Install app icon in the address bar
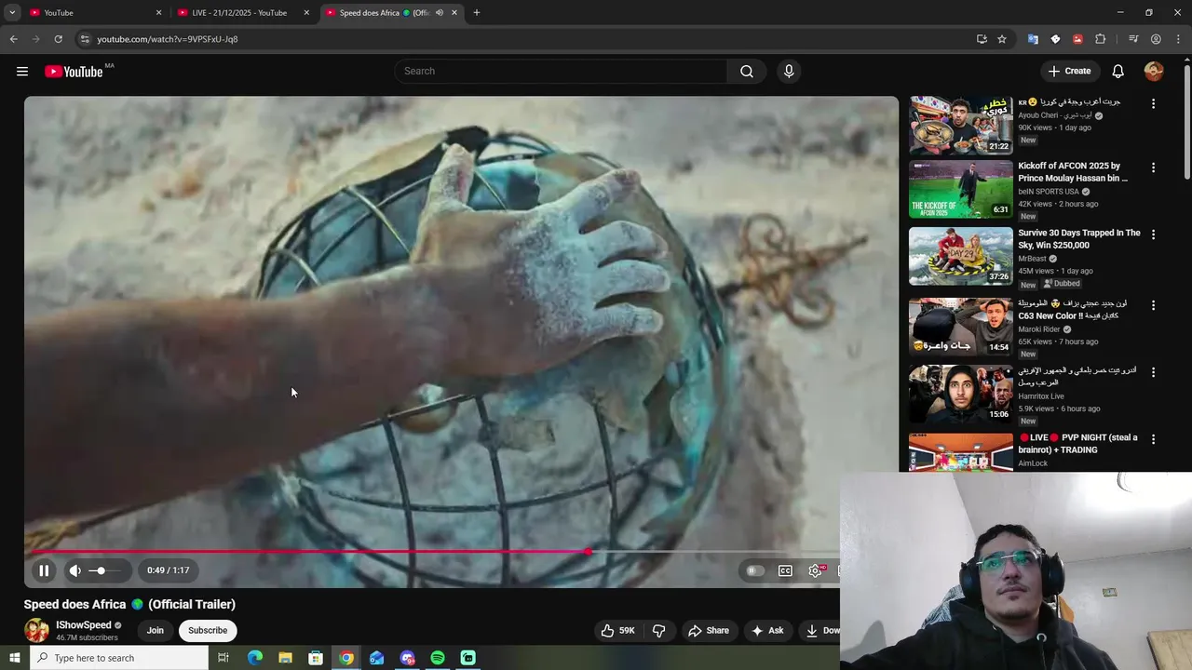The width and height of the screenshot is (1192, 670). [x=982, y=39]
